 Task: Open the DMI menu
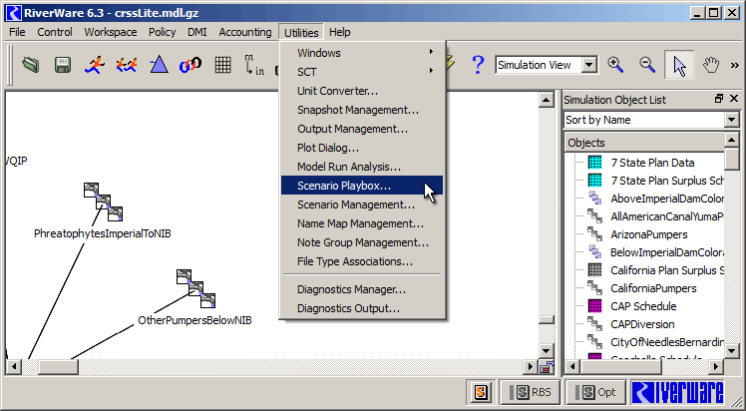196,32
